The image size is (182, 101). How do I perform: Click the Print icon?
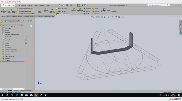(x=71, y=5)
